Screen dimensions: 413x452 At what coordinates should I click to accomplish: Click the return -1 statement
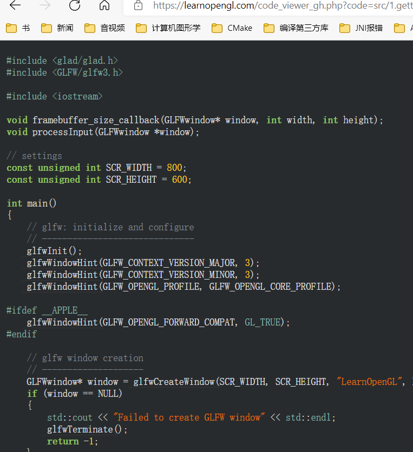click(73, 441)
